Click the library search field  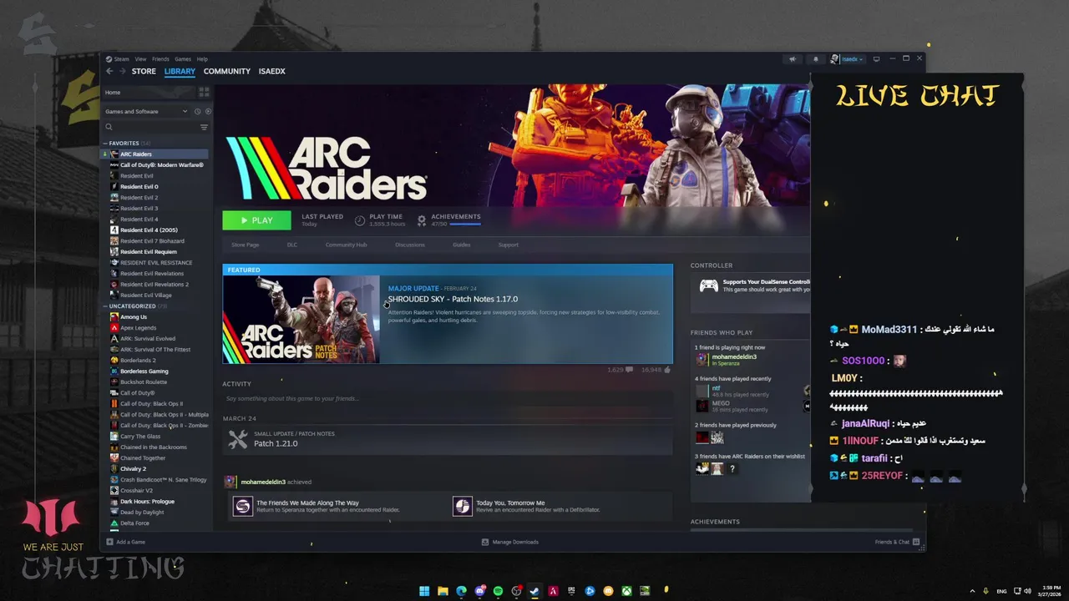pos(150,128)
